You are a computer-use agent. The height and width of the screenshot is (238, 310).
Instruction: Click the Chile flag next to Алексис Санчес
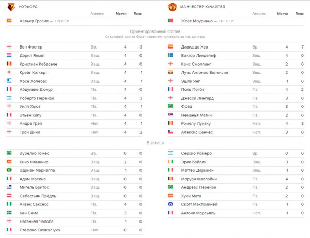click(171, 132)
